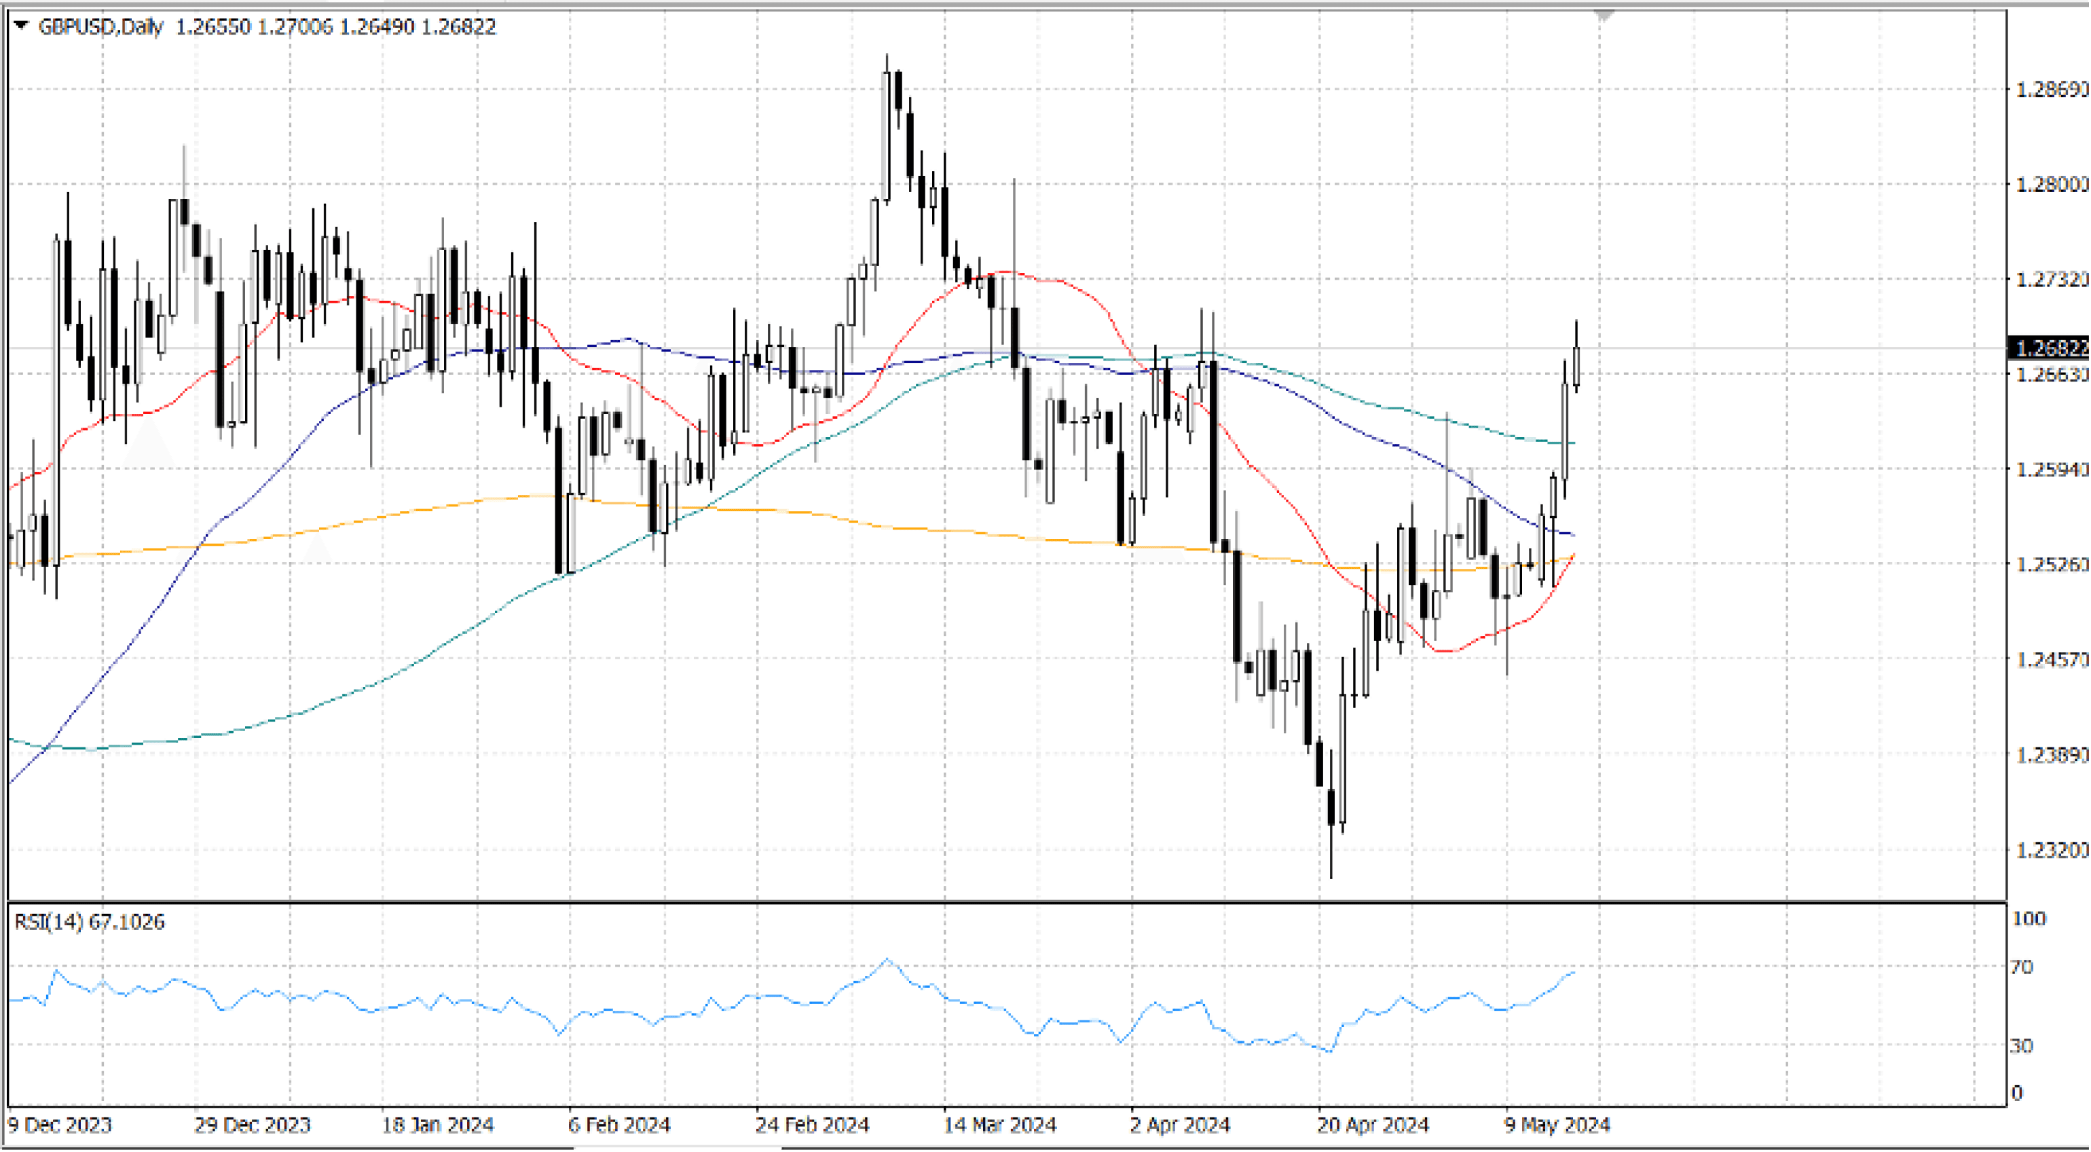Image resolution: width=2091 pixels, height=1152 pixels.
Task: Click the GBPUSD,Daily symbol title
Action: pos(100,26)
